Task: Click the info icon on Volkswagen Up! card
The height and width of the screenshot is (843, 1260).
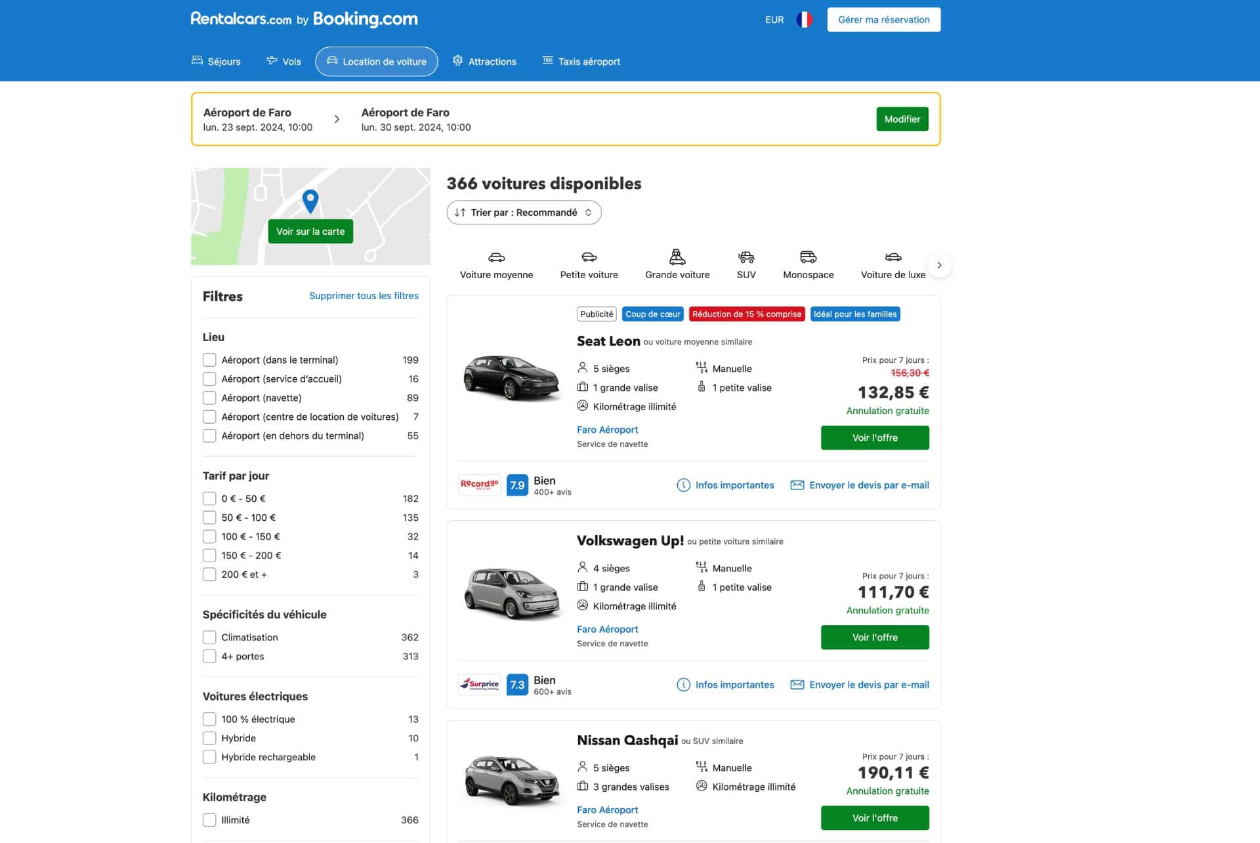Action: tap(683, 684)
